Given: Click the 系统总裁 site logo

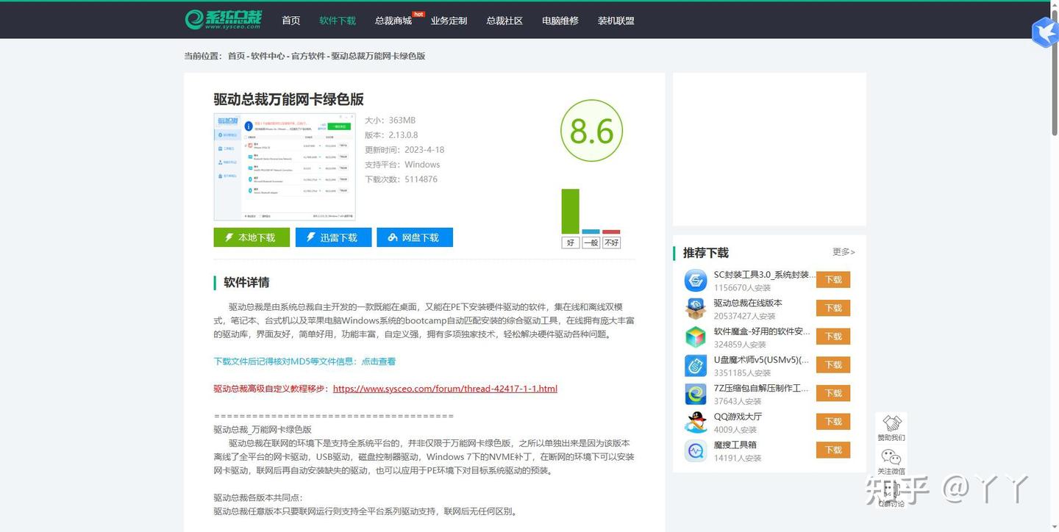Looking at the screenshot, I should 224,20.
